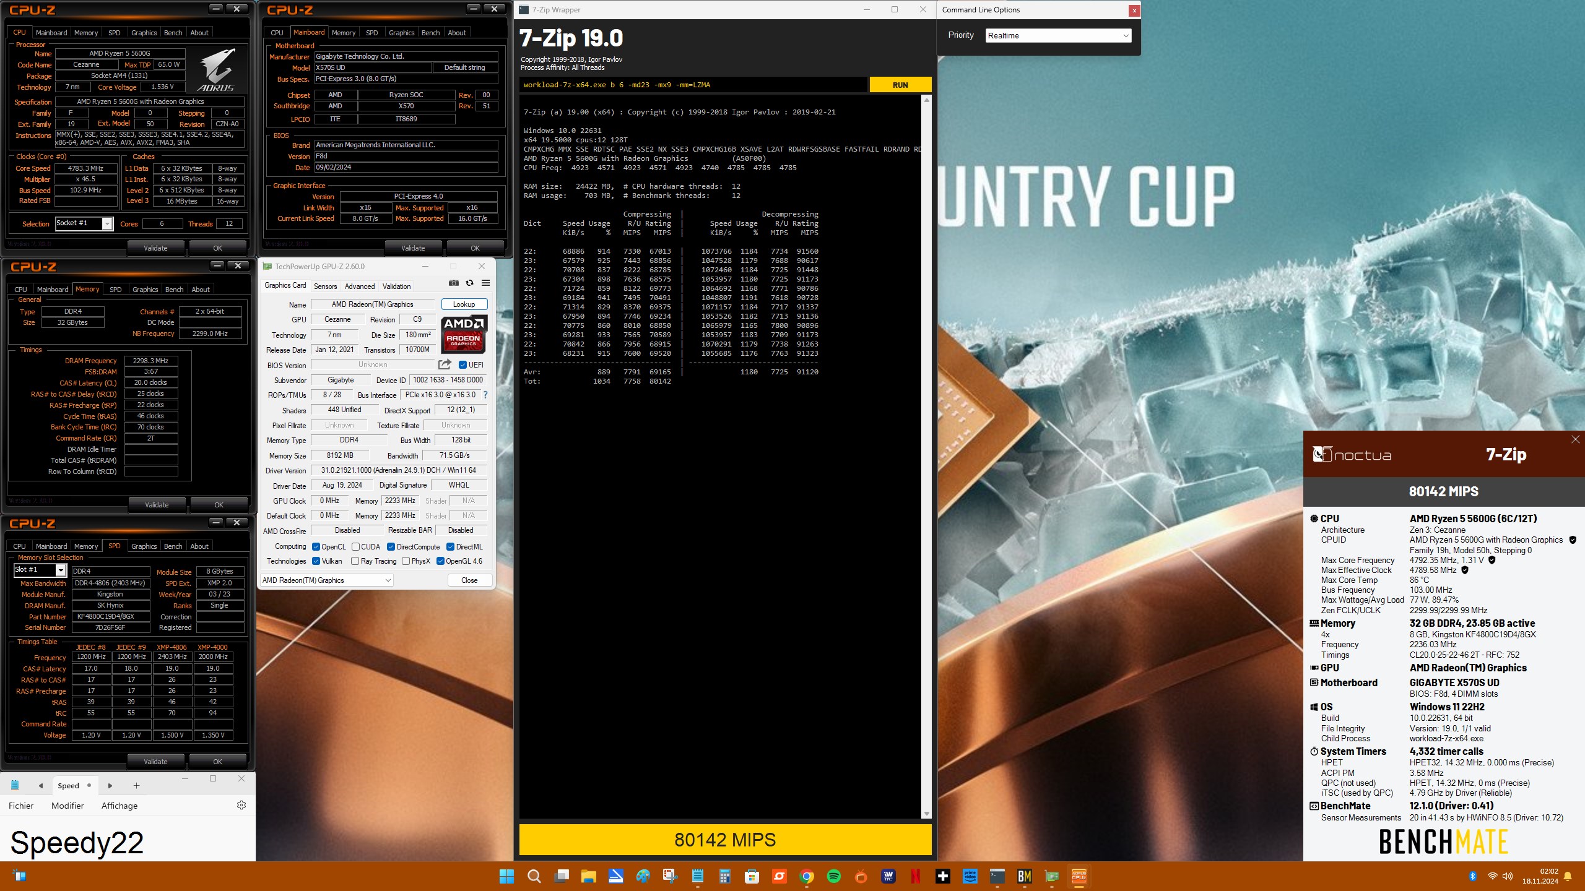This screenshot has height=891, width=1585.
Task: Open Spotify from the taskbar
Action: coord(833,876)
